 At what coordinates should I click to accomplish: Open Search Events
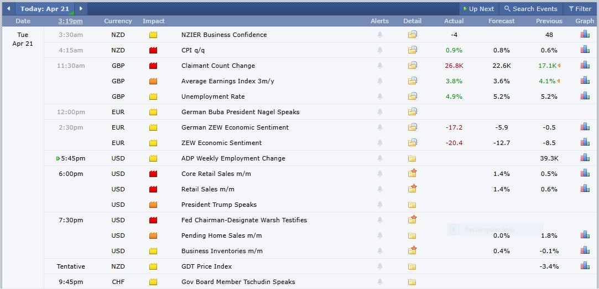coord(530,9)
